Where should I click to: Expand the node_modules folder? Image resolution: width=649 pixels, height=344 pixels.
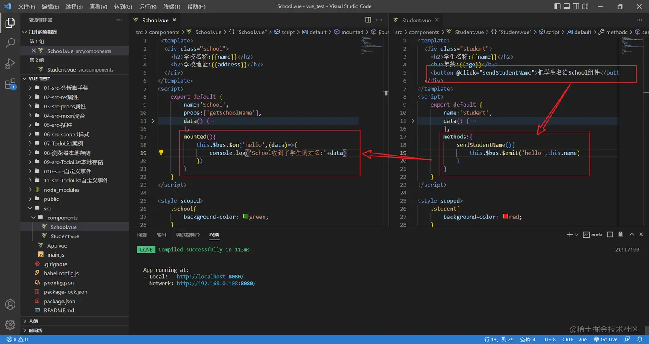(x=61, y=190)
